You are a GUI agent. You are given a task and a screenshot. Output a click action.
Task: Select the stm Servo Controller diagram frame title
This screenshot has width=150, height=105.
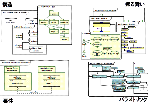point(99,19)
